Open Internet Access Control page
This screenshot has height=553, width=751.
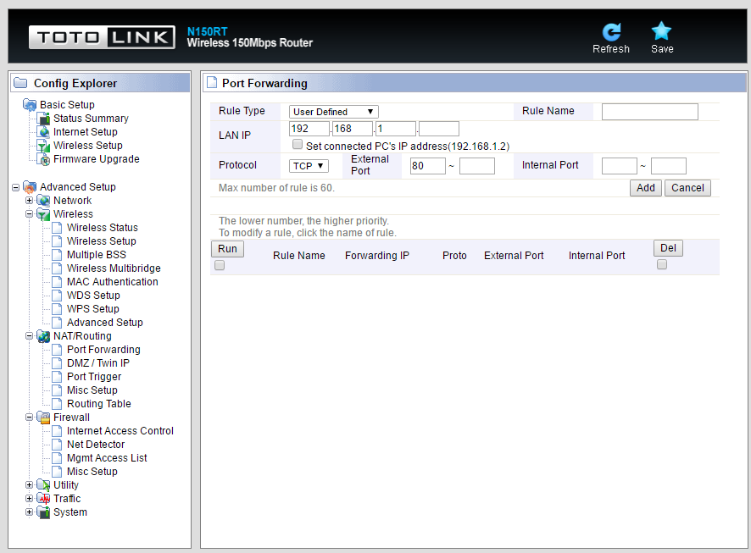coord(120,431)
